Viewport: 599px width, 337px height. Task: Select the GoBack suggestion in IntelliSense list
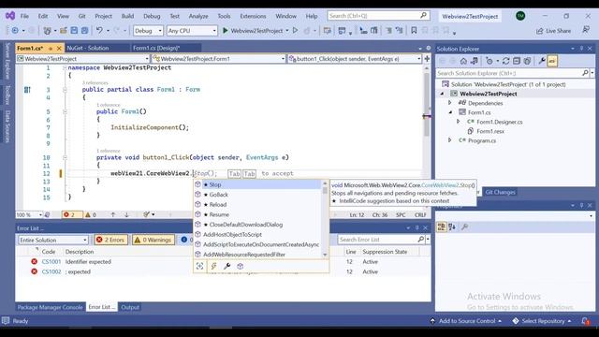coord(258,195)
